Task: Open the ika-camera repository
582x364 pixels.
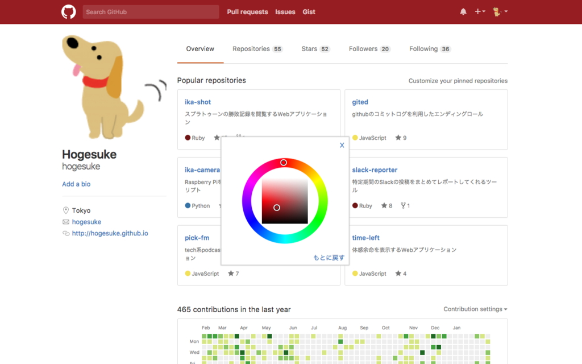Action: (x=202, y=170)
